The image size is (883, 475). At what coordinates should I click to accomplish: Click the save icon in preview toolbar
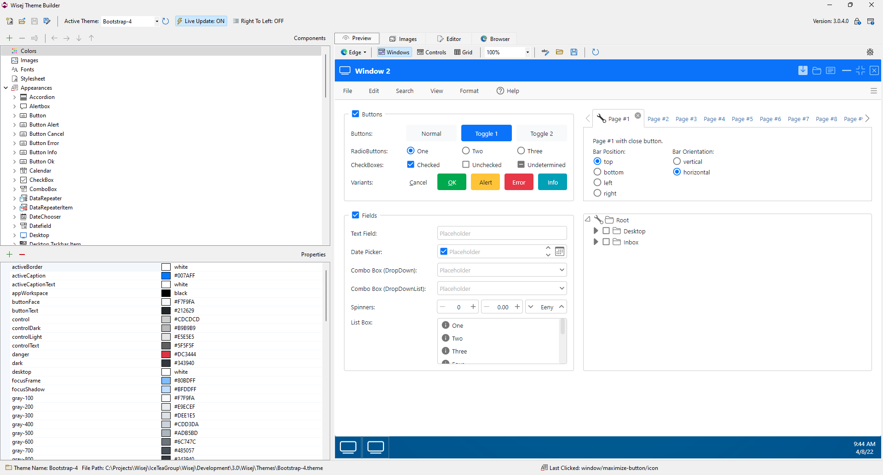click(x=574, y=52)
